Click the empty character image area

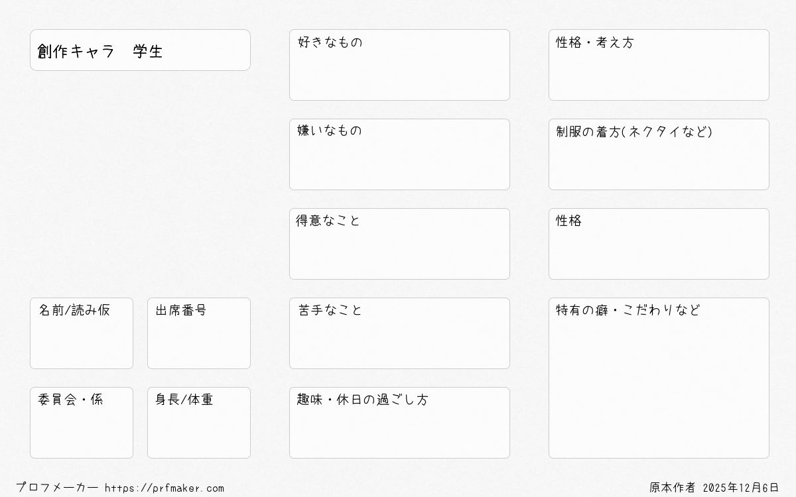pyautogui.click(x=140, y=184)
